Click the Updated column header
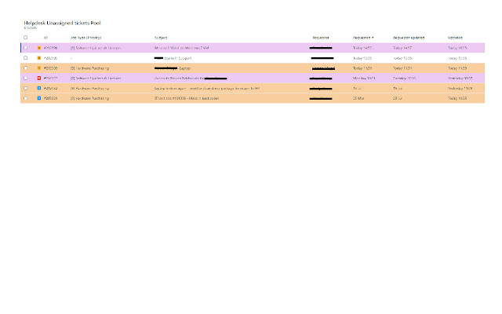Image resolution: width=502 pixels, height=314 pixels. coord(455,38)
